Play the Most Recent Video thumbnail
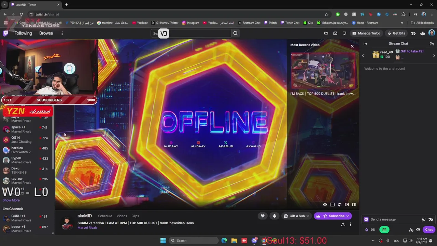 (323, 71)
